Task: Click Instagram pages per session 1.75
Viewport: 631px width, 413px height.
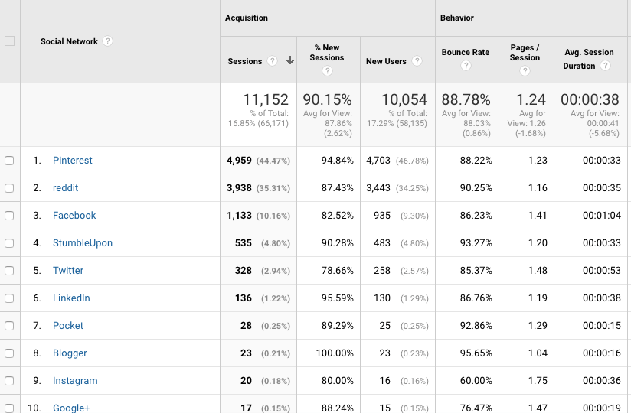Action: point(538,380)
